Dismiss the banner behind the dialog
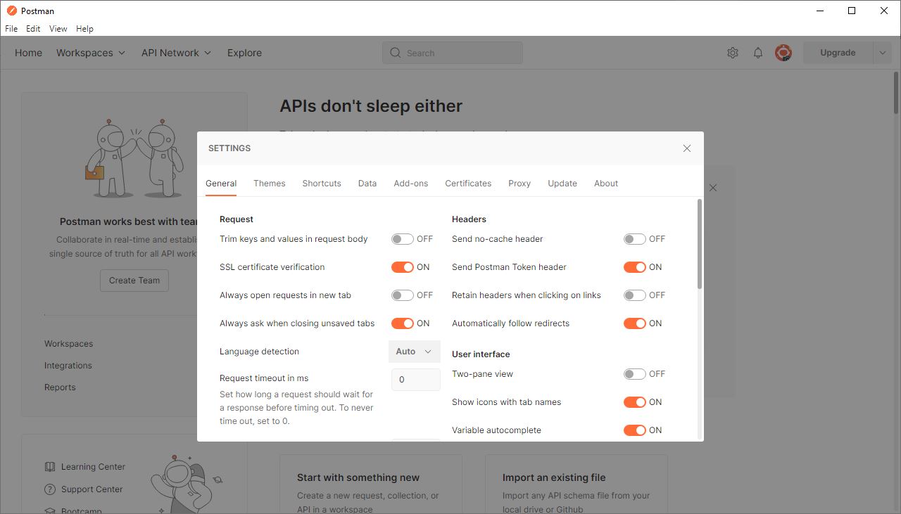This screenshot has width=901, height=514. point(713,188)
